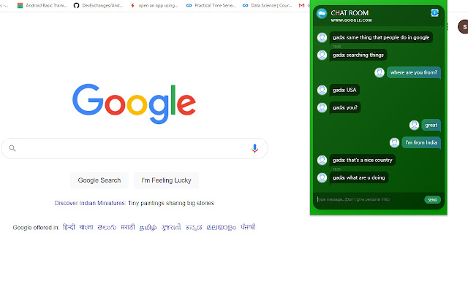
Task: Click the 'great' message bubble
Action: [431, 125]
